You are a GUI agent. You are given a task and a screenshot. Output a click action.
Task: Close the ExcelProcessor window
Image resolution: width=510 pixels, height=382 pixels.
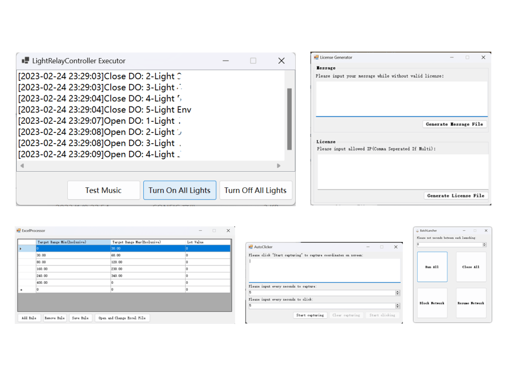pos(228,231)
